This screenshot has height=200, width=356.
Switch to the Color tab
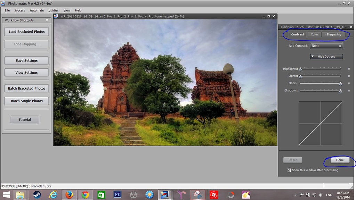pyautogui.click(x=314, y=34)
